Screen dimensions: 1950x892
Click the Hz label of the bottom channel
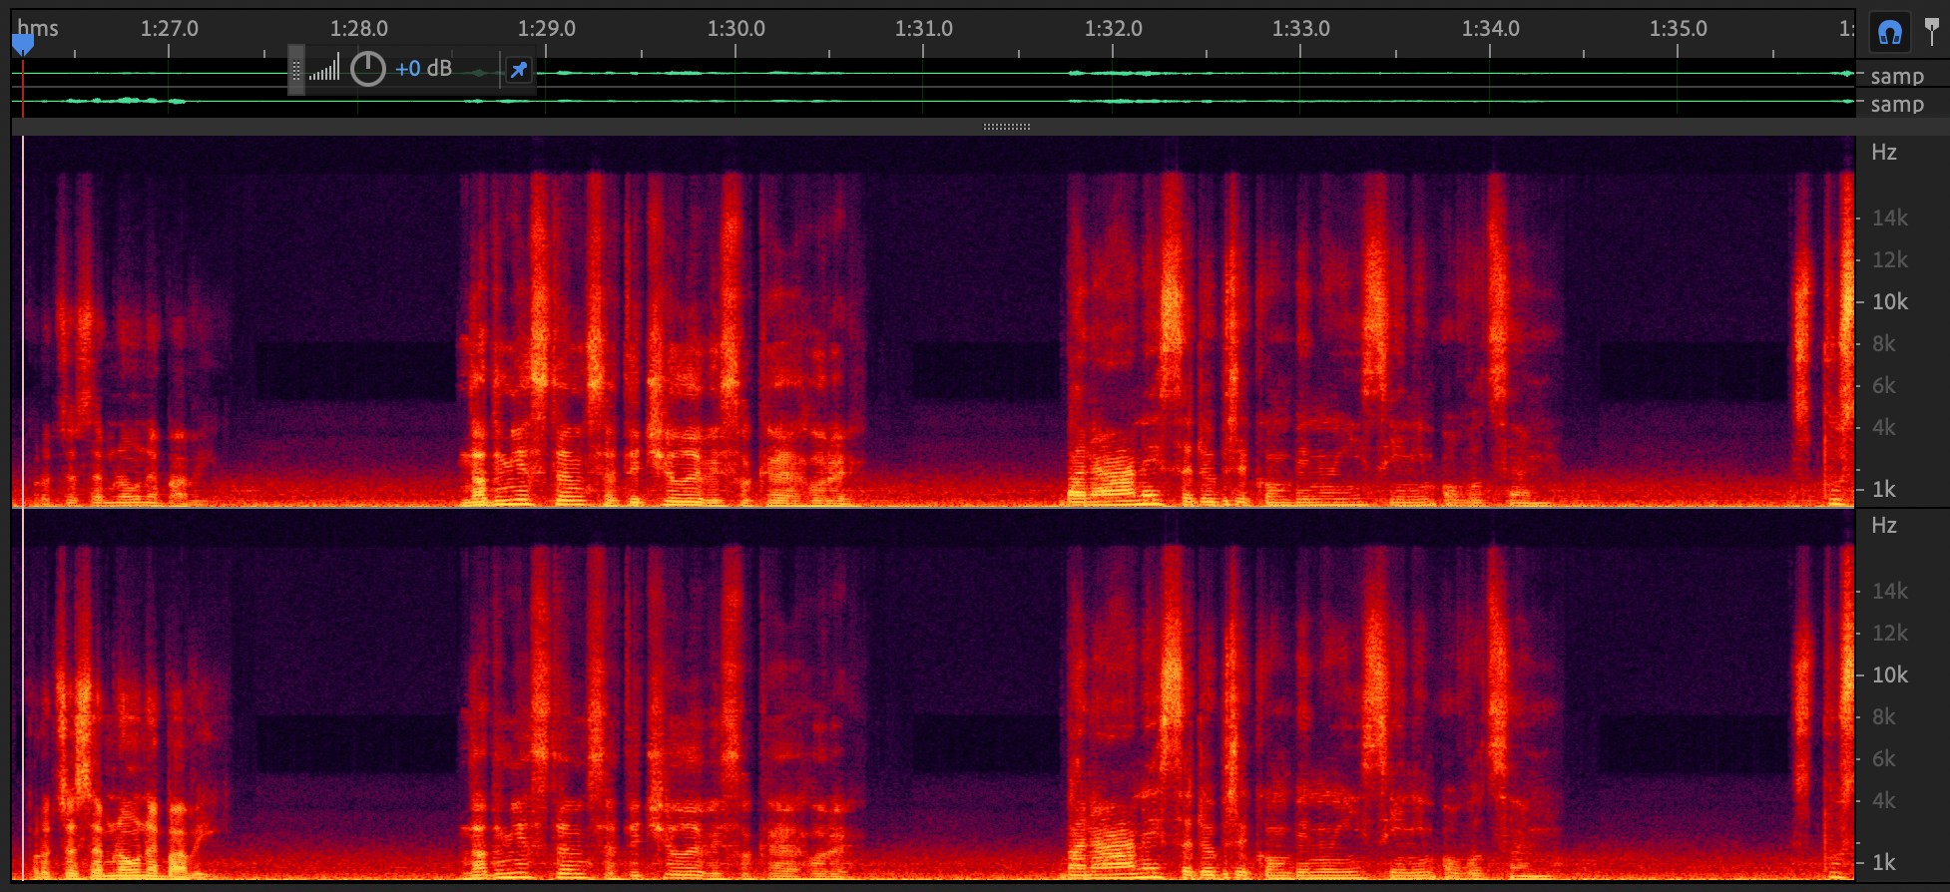(x=1883, y=526)
